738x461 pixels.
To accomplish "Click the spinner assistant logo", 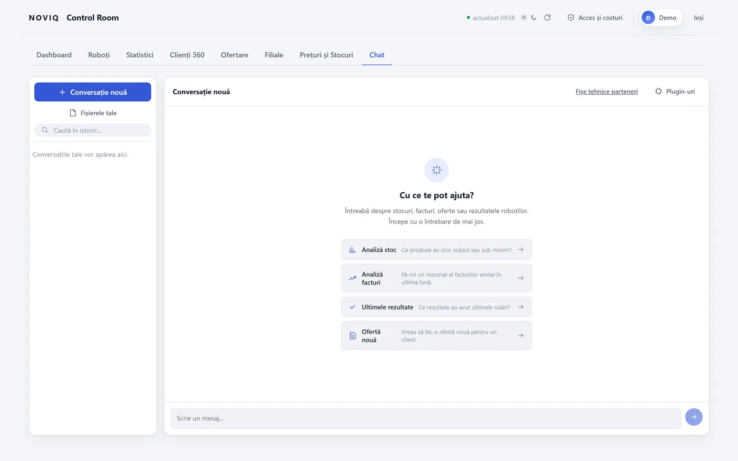I will tap(436, 170).
